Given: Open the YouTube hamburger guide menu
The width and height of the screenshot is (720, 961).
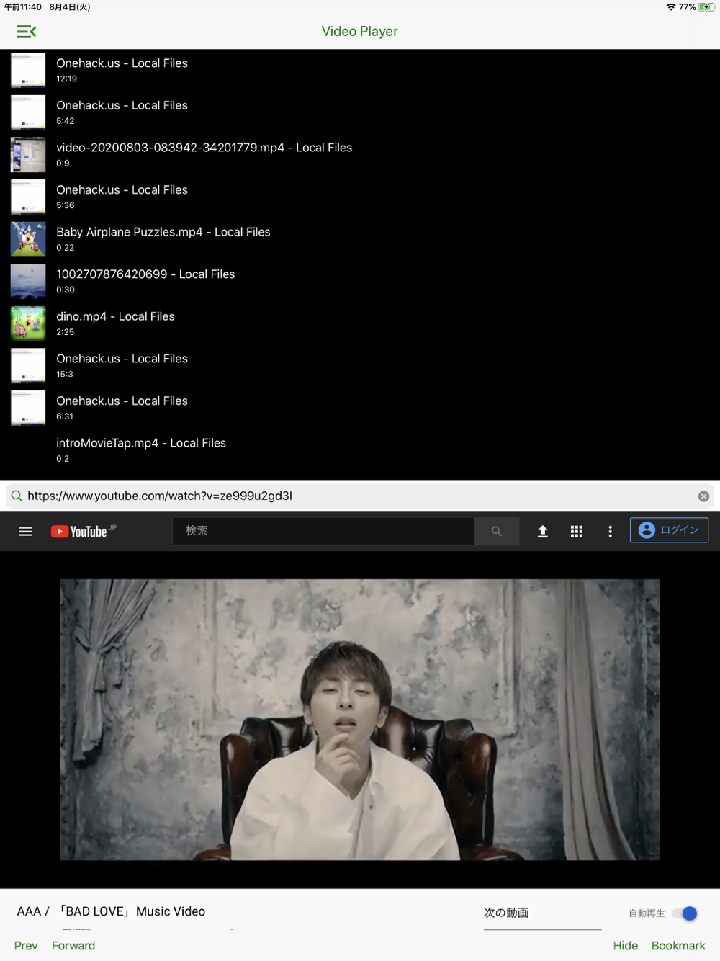Looking at the screenshot, I should 25,532.
